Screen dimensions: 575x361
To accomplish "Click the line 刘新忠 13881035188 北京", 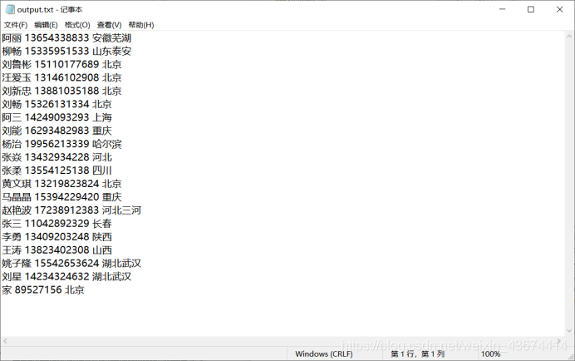I will pos(61,91).
